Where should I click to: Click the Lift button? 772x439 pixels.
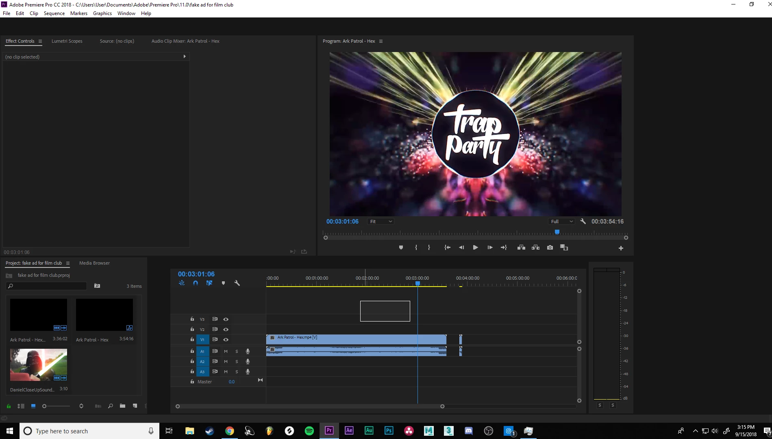(521, 248)
